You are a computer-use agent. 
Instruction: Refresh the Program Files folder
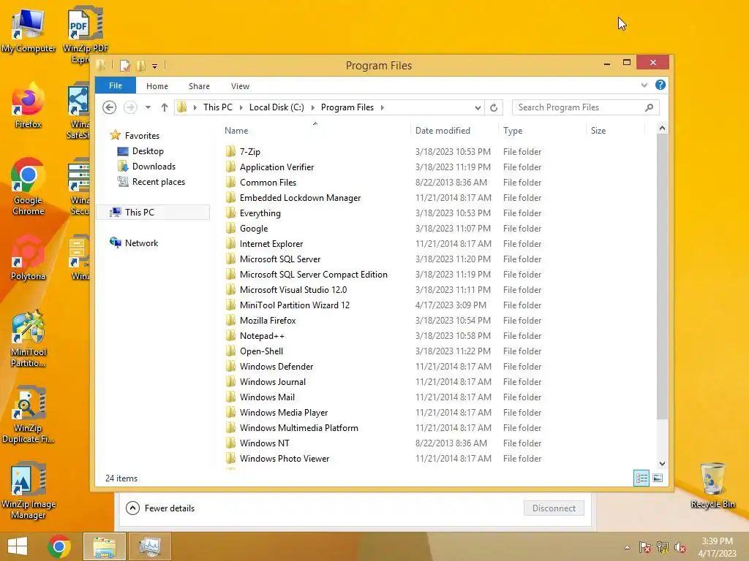click(494, 107)
